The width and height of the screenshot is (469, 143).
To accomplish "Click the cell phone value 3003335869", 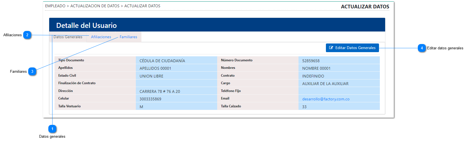I will [150, 99].
